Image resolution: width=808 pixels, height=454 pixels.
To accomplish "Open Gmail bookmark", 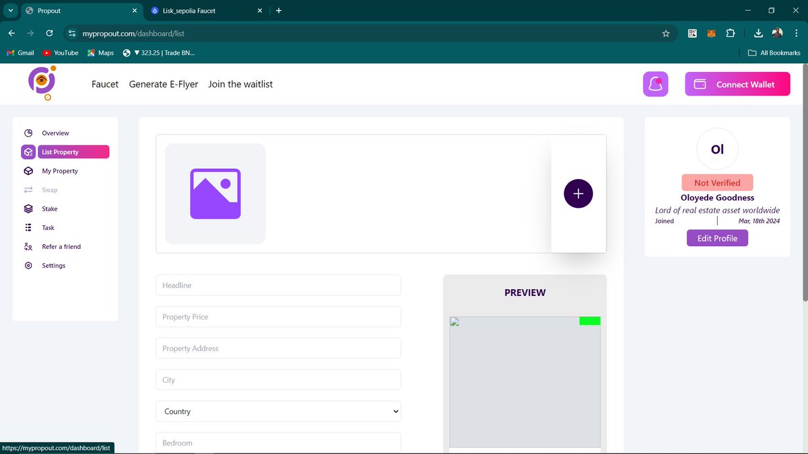I will pos(20,52).
